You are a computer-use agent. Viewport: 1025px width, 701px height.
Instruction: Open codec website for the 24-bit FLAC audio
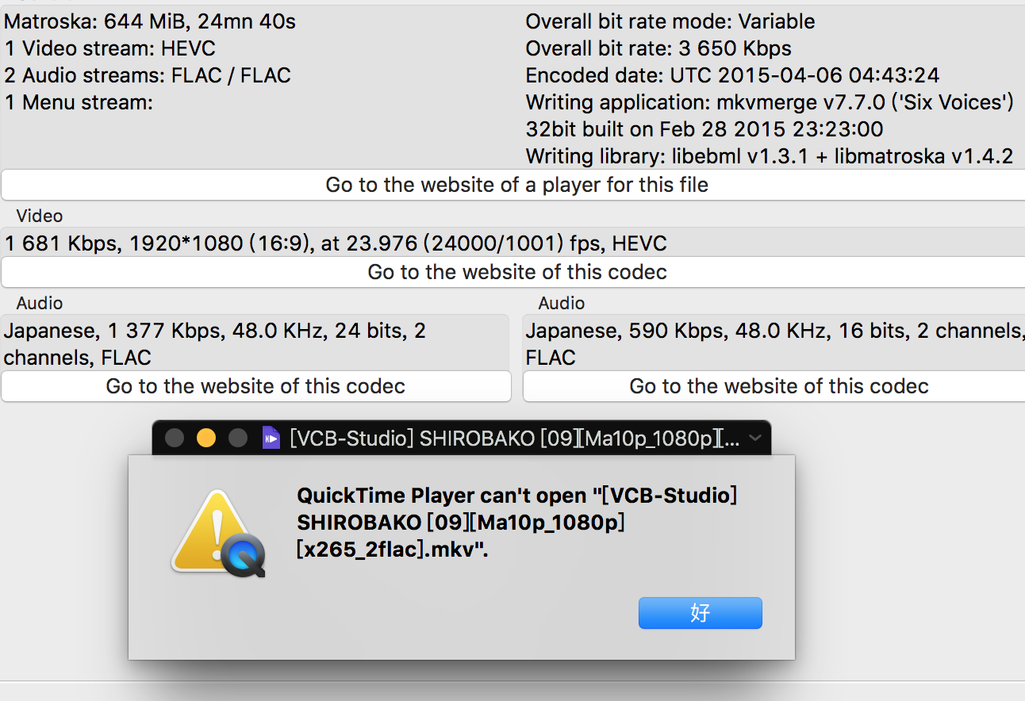pyautogui.click(x=255, y=386)
